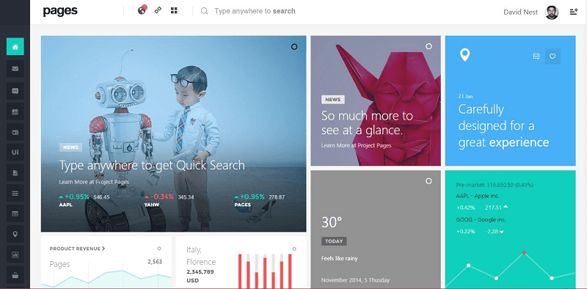Click the -2.28 down arrow value
The width and height of the screenshot is (587, 289).
495,232
